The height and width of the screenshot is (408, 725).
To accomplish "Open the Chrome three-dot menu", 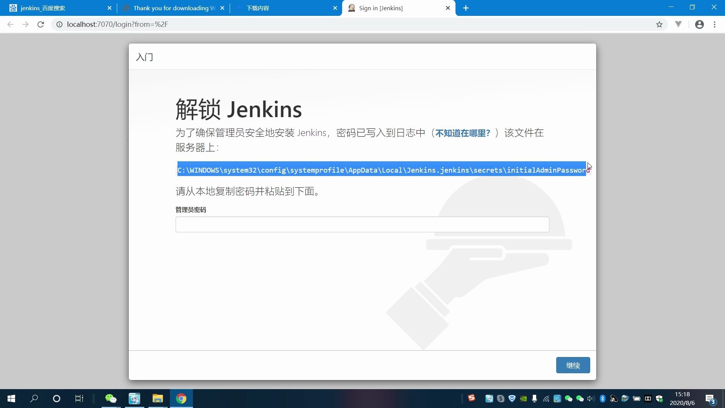I will (x=714, y=24).
